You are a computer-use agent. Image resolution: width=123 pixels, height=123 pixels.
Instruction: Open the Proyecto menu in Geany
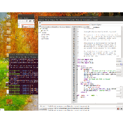point(72,20)
